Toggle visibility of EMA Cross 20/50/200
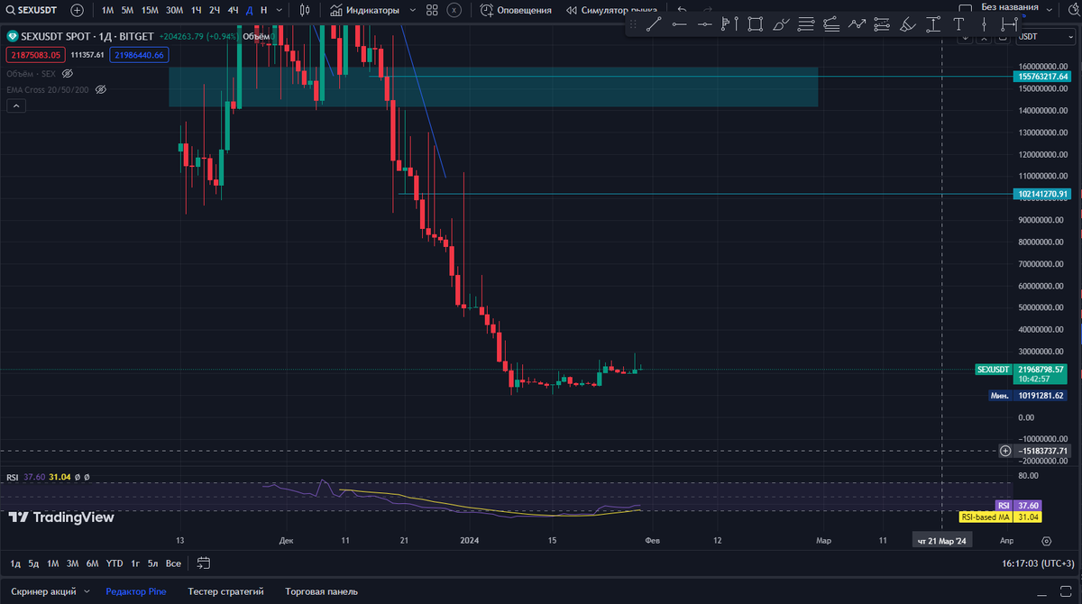The width and height of the screenshot is (1082, 604). click(x=101, y=89)
